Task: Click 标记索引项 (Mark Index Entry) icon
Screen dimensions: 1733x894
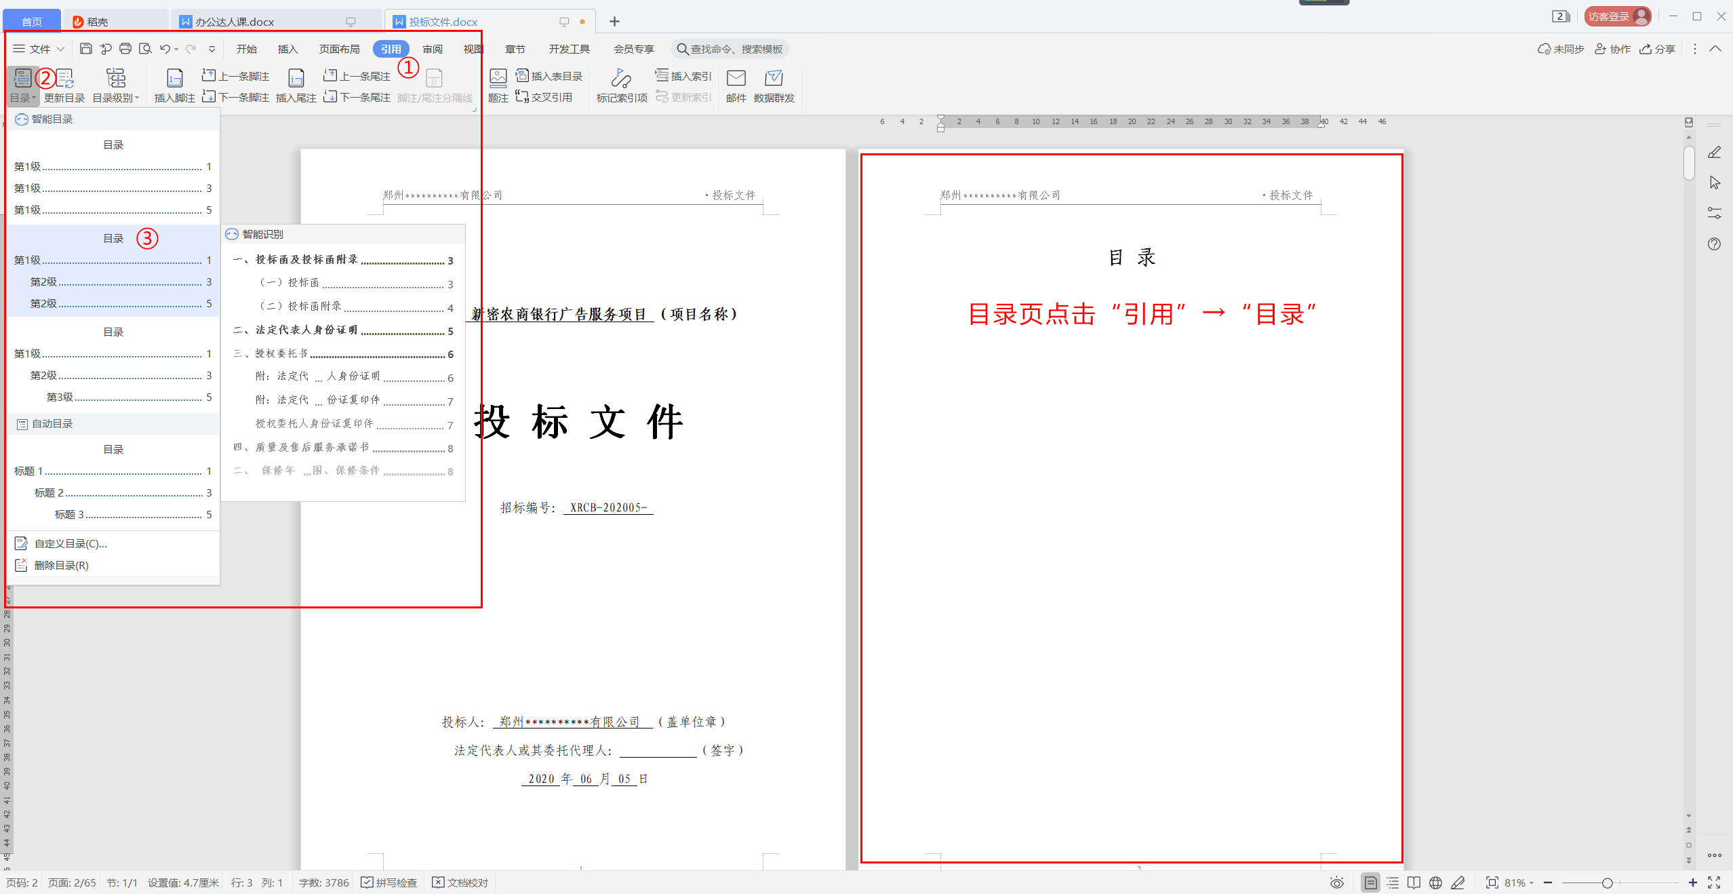Action: [622, 86]
